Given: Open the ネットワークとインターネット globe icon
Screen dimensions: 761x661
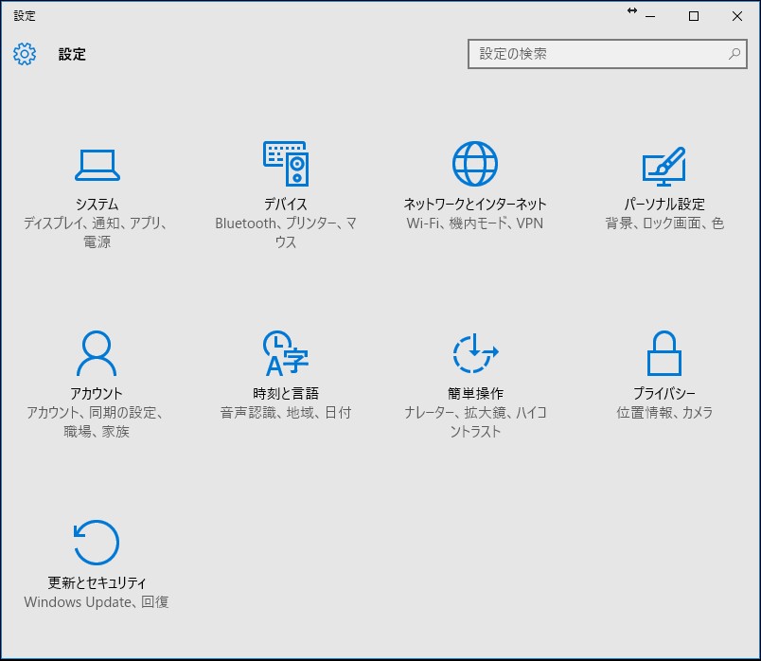Looking at the screenshot, I should [473, 163].
